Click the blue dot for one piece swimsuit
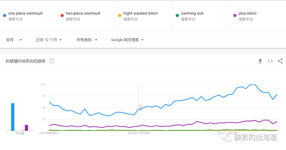The image size is (286, 150). (x=5, y=16)
